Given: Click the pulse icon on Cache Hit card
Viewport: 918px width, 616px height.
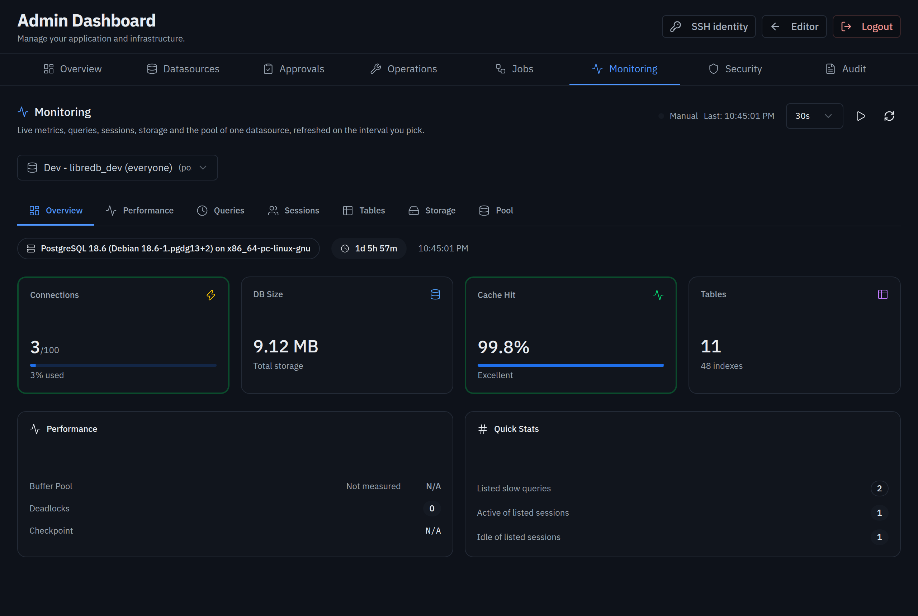Looking at the screenshot, I should click(658, 295).
